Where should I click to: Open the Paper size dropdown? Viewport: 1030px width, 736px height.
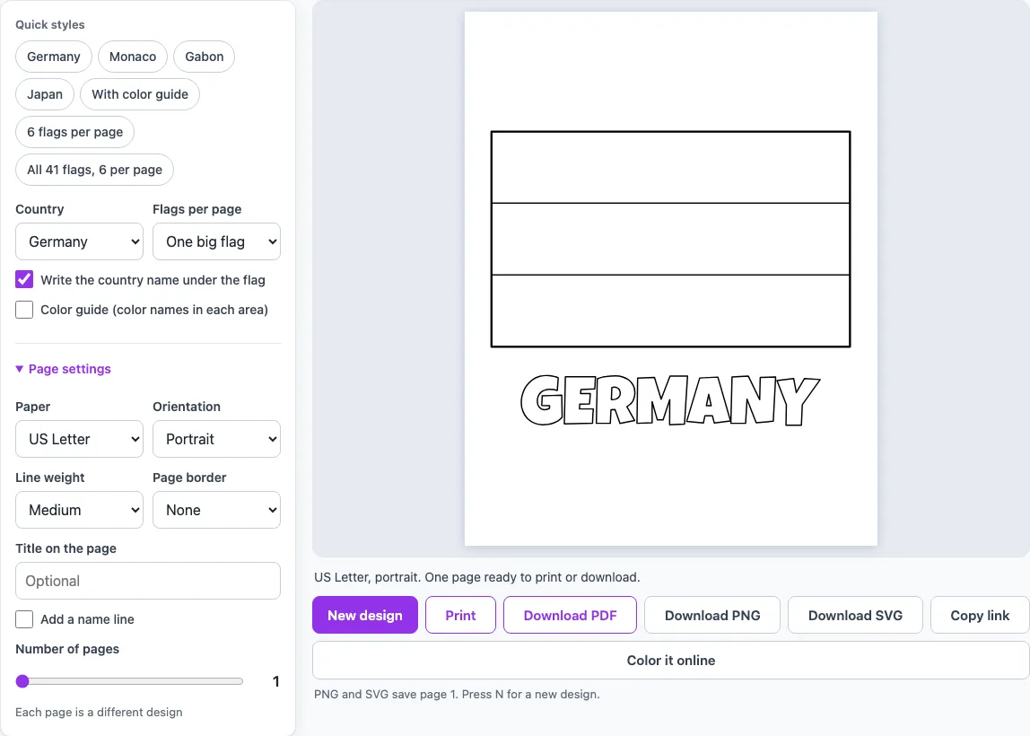point(80,439)
